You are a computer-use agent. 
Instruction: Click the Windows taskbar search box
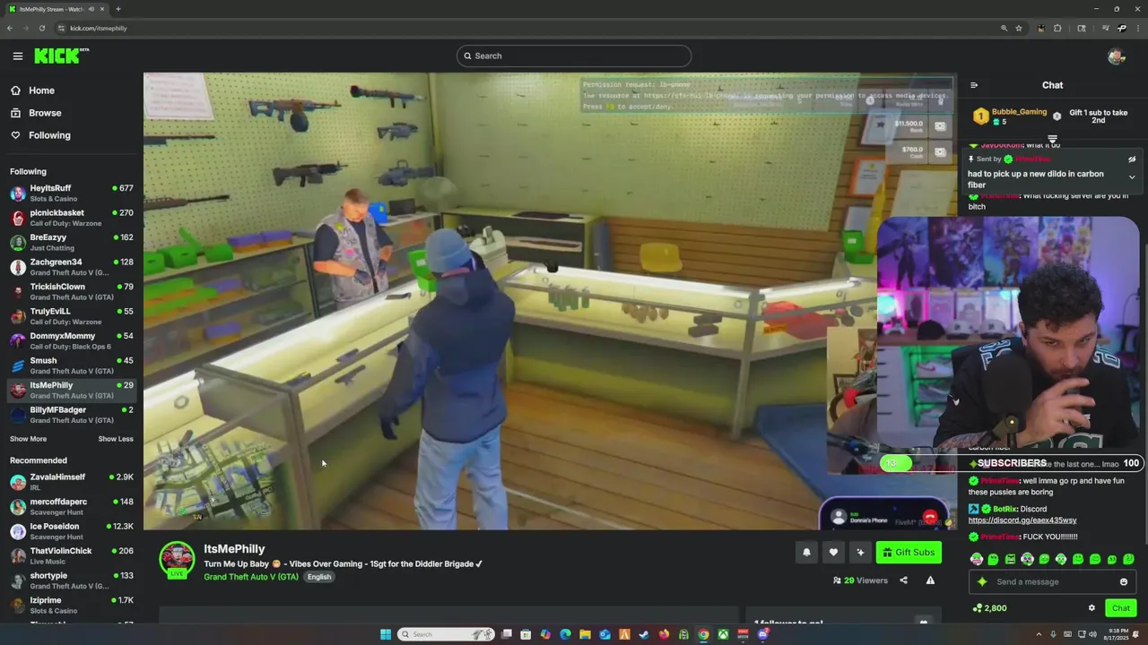447,634
